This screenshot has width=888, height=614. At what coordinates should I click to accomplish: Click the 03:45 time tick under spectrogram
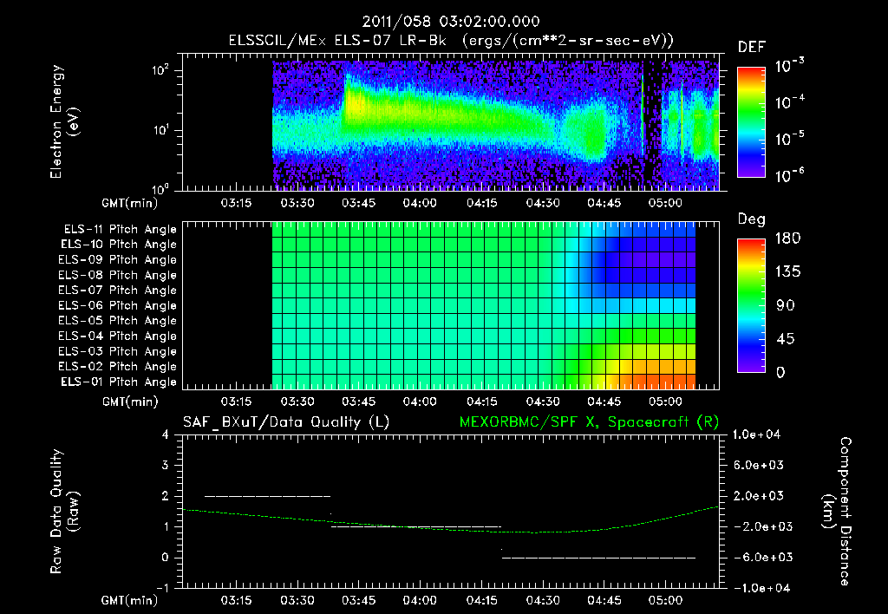358,203
